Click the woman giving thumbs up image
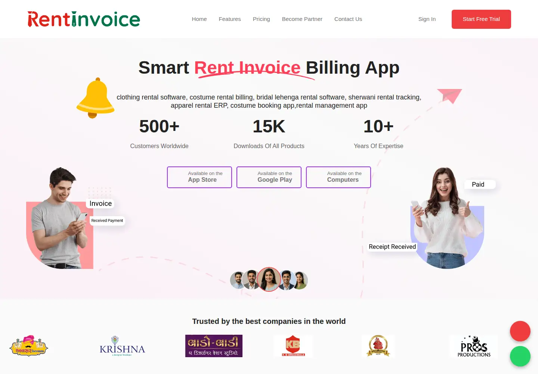Screen dimensions: 538x374 447,218
